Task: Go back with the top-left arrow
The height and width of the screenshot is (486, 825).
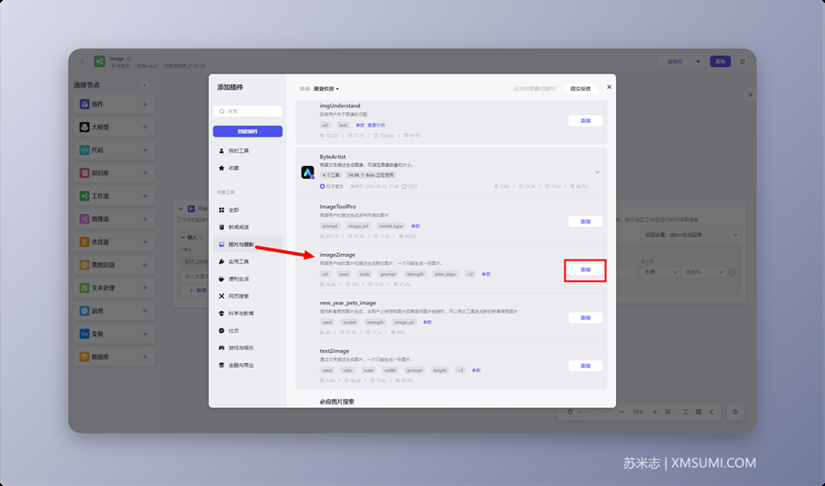Action: (x=82, y=61)
